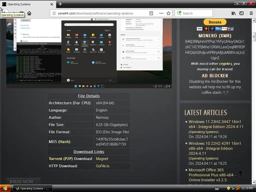
Task: Open the Windows Start button
Action: pos(5,188)
